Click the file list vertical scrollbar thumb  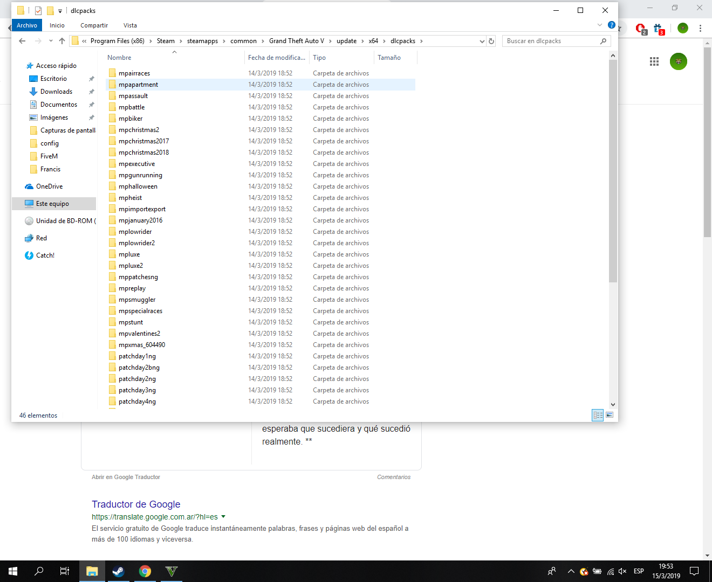[613, 171]
